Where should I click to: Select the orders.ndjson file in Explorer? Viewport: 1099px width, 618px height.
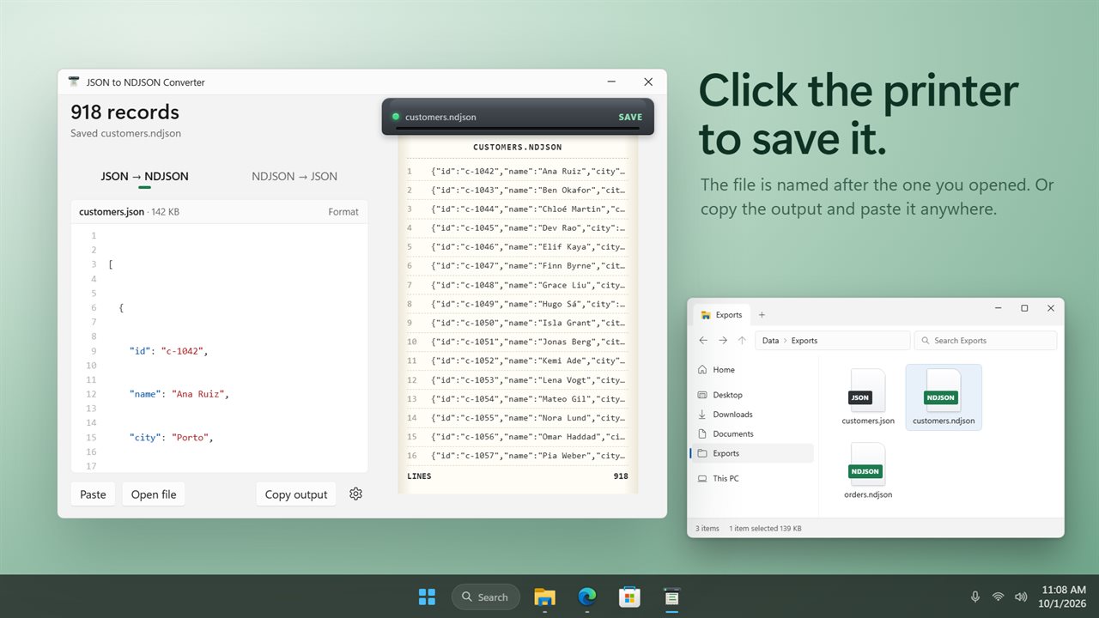pyautogui.click(x=868, y=470)
